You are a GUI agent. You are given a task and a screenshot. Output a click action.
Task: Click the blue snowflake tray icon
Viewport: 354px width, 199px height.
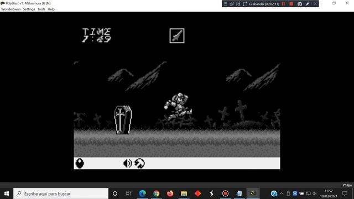[295, 193]
